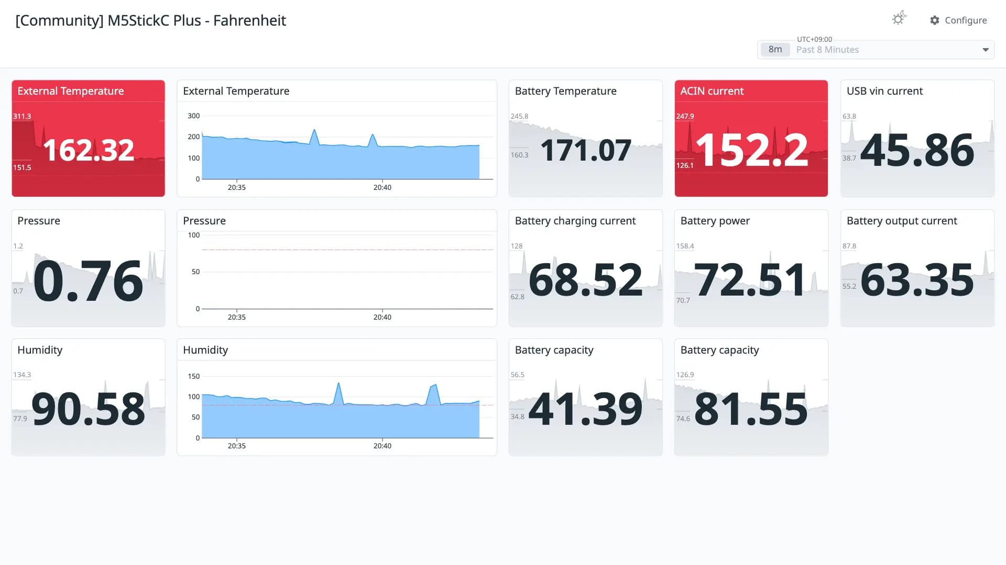Click the dashboard title M5StickC Plus - Fahrenheit
This screenshot has height=565, width=1006.
tap(151, 20)
